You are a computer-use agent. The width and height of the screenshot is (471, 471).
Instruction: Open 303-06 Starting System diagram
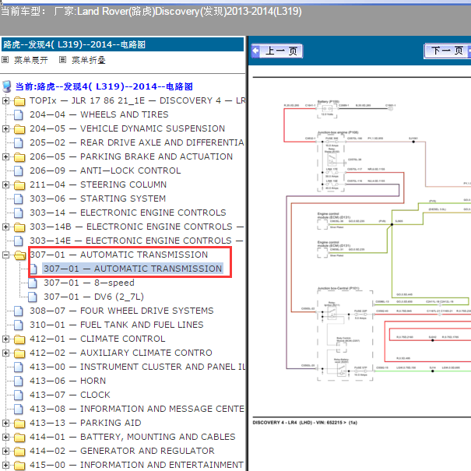(97, 199)
